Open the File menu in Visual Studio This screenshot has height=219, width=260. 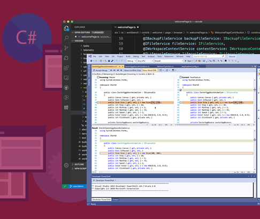95,56
